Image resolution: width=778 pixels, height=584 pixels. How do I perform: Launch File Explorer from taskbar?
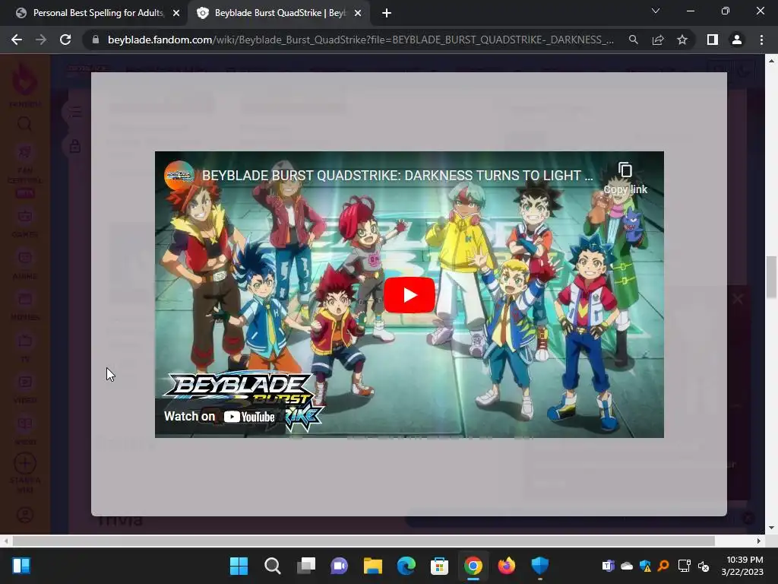point(372,566)
